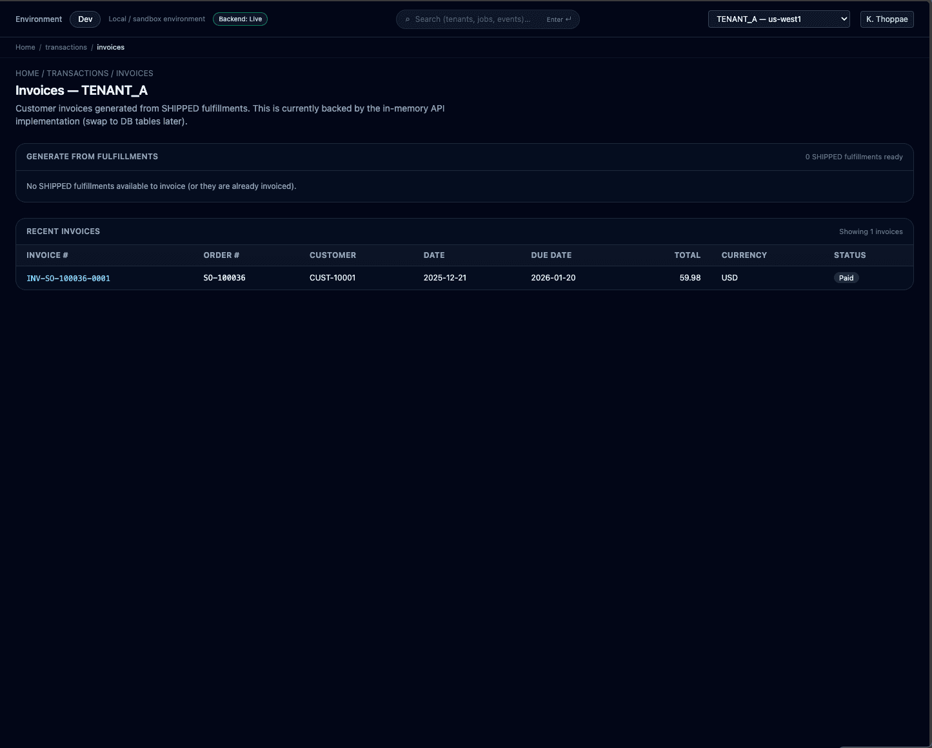Sort by the INVOICE # column header
Image resolution: width=932 pixels, height=748 pixels.
point(47,255)
